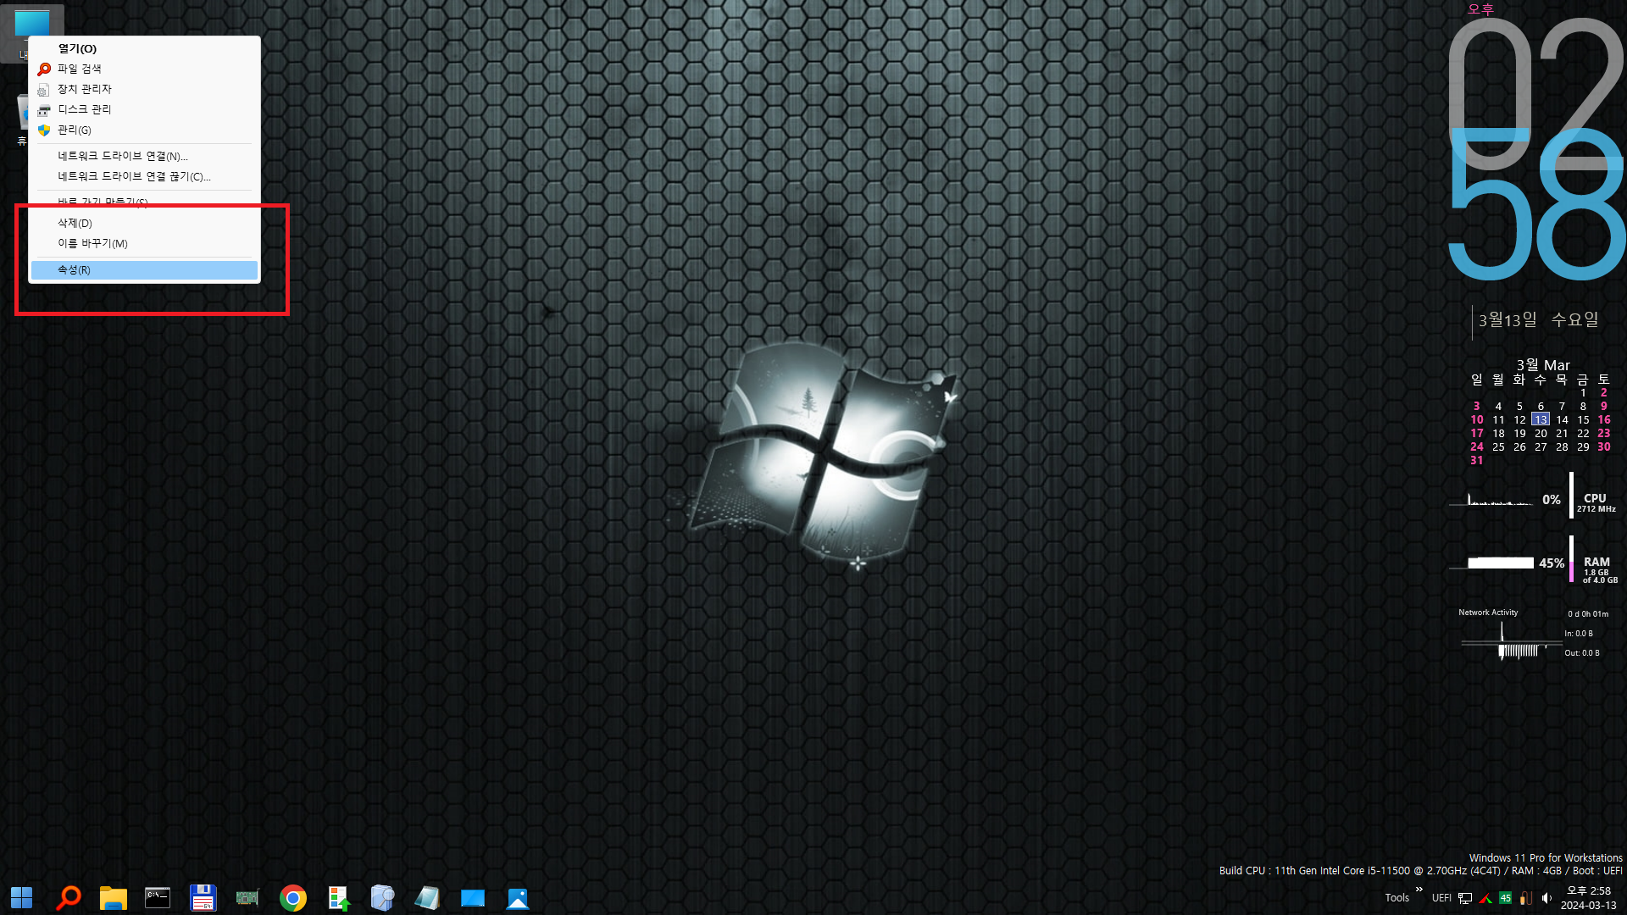1627x915 pixels.
Task: Open 디스크 관리 from the context menu
Action: click(144, 109)
